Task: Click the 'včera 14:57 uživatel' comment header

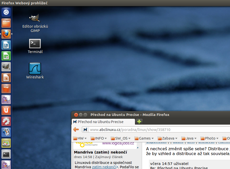Action: coord(169,164)
